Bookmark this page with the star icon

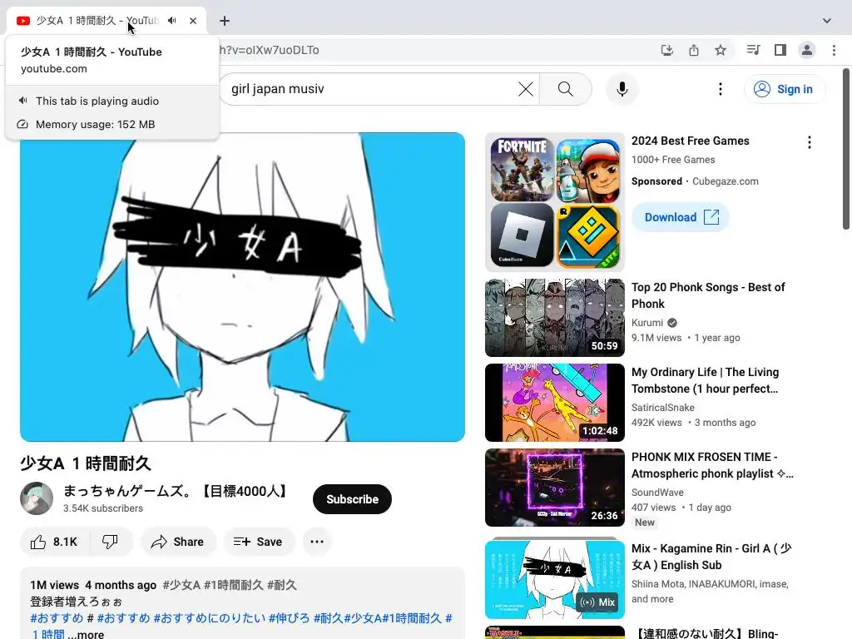(721, 50)
